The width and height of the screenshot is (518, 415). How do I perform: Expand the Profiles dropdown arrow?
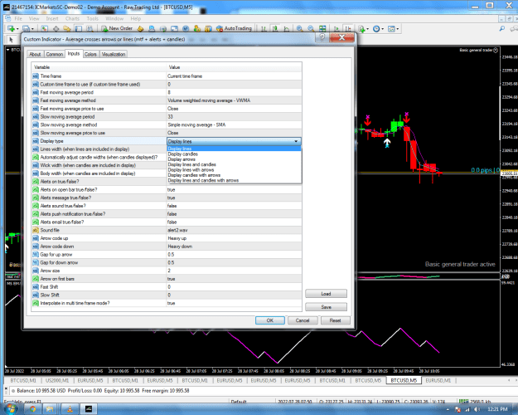32,29
